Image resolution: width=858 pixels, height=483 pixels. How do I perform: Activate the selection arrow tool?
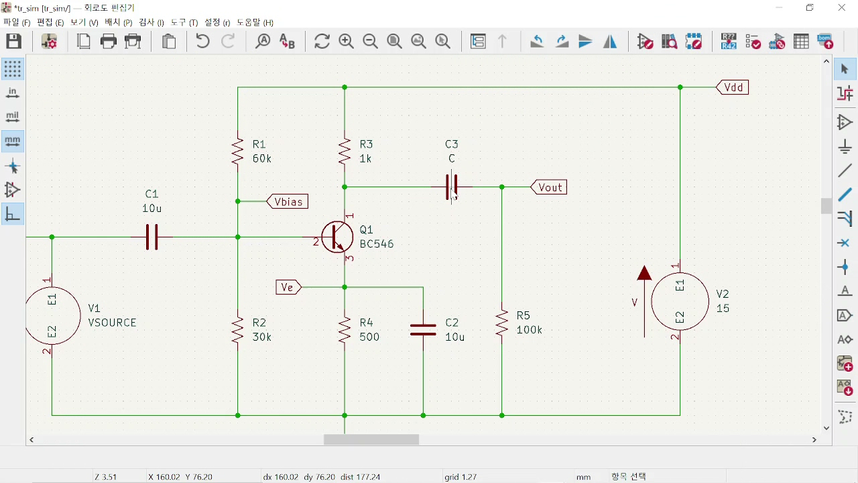point(845,69)
